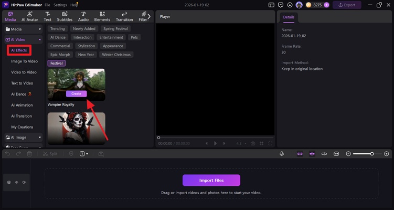Image resolution: width=394 pixels, height=210 pixels.
Task: Click the download icon in title bar
Action: [290, 5]
